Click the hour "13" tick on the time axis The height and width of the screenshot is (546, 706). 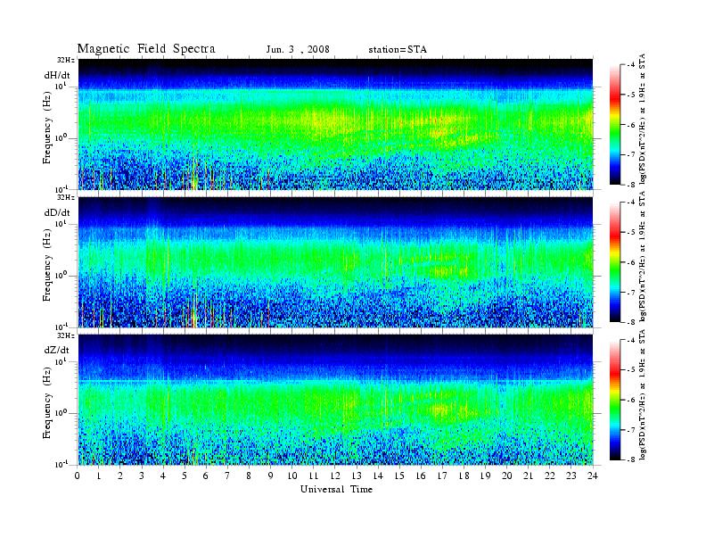[357, 476]
